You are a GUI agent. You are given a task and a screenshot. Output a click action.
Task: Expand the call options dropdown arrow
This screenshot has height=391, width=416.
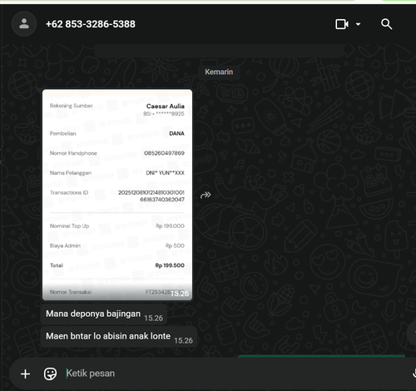(x=358, y=24)
